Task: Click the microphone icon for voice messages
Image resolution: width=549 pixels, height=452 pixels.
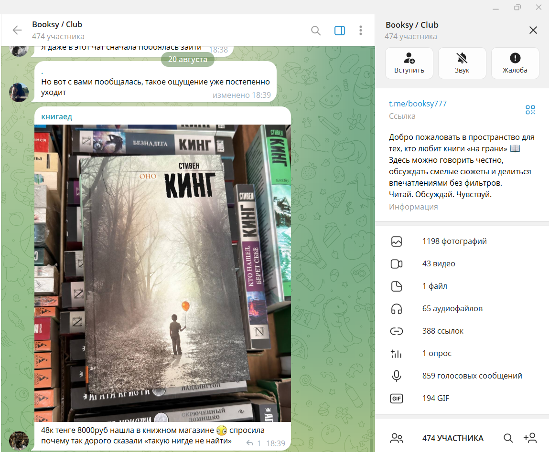Action: [397, 376]
